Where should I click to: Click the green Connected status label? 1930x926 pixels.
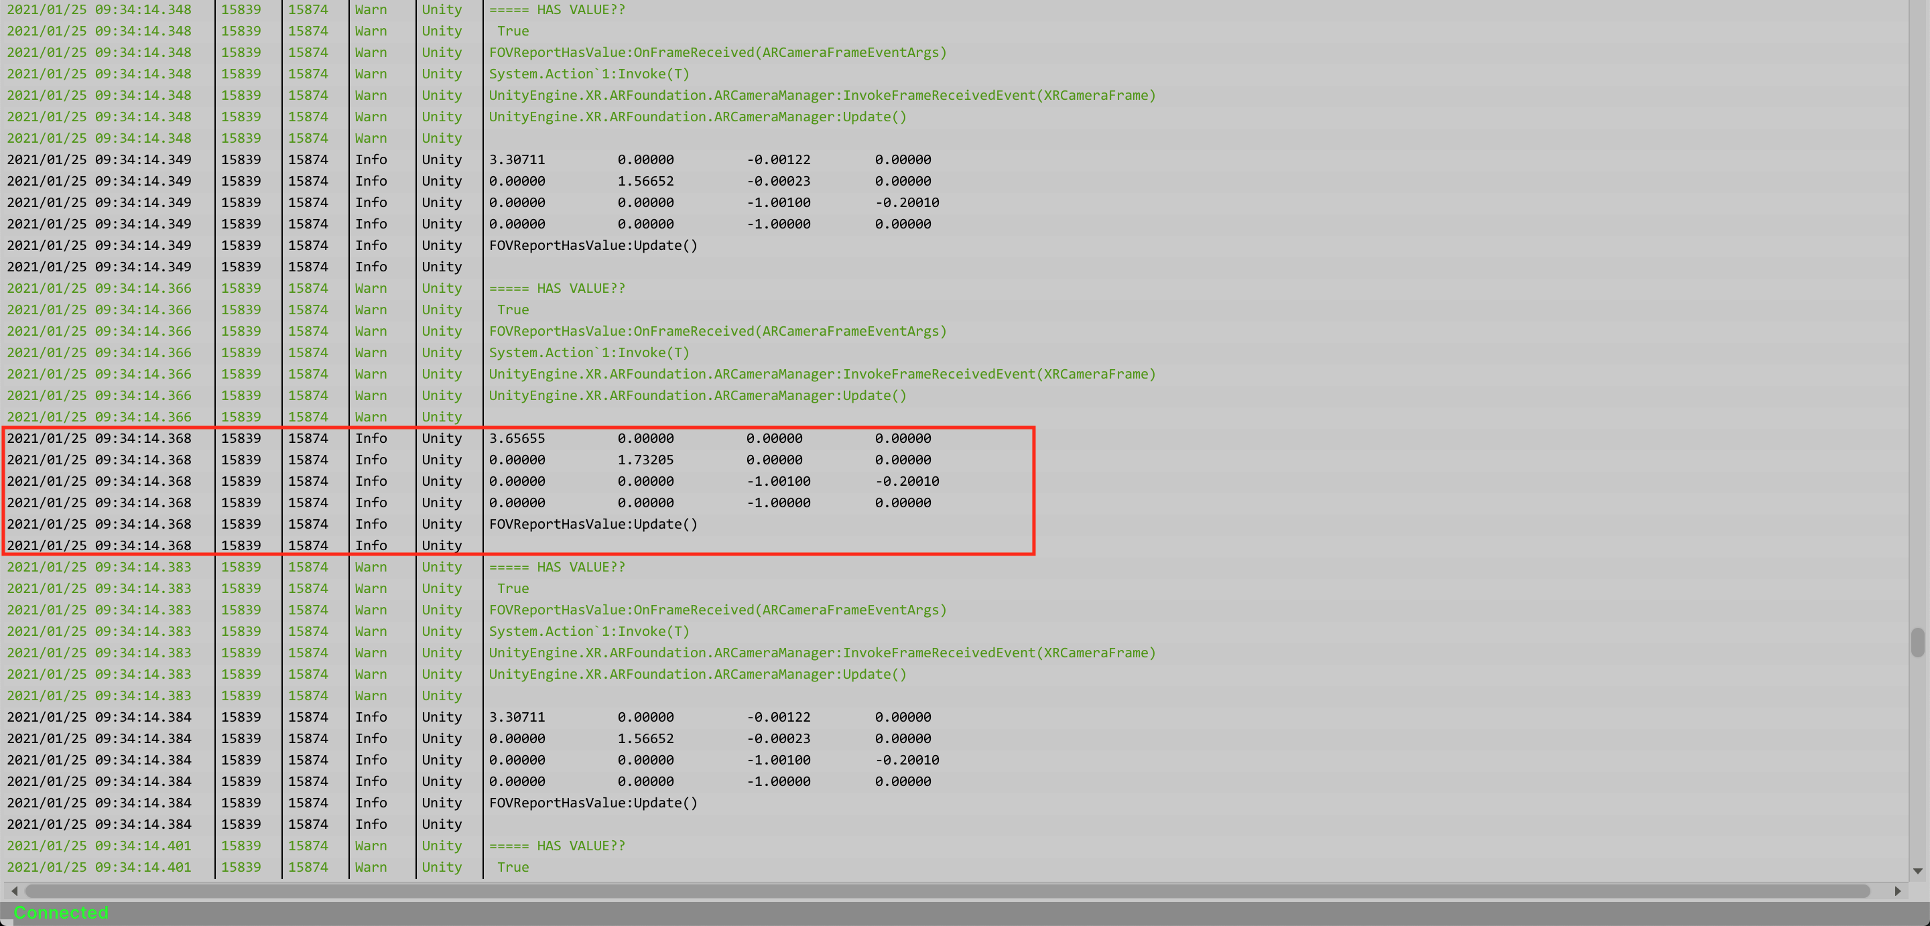tap(61, 913)
